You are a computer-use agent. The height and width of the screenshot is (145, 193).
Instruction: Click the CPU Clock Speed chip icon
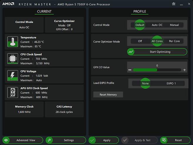coord(13,59)
